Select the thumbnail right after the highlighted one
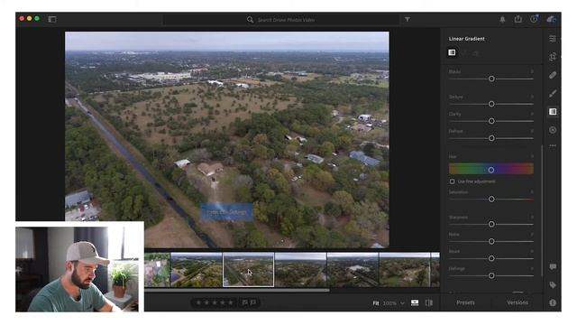Image resolution: width=577 pixels, height=325 pixels. [300, 269]
